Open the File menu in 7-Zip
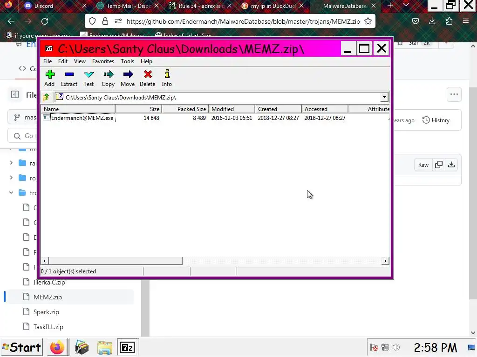The height and width of the screenshot is (357, 477). pos(48,61)
